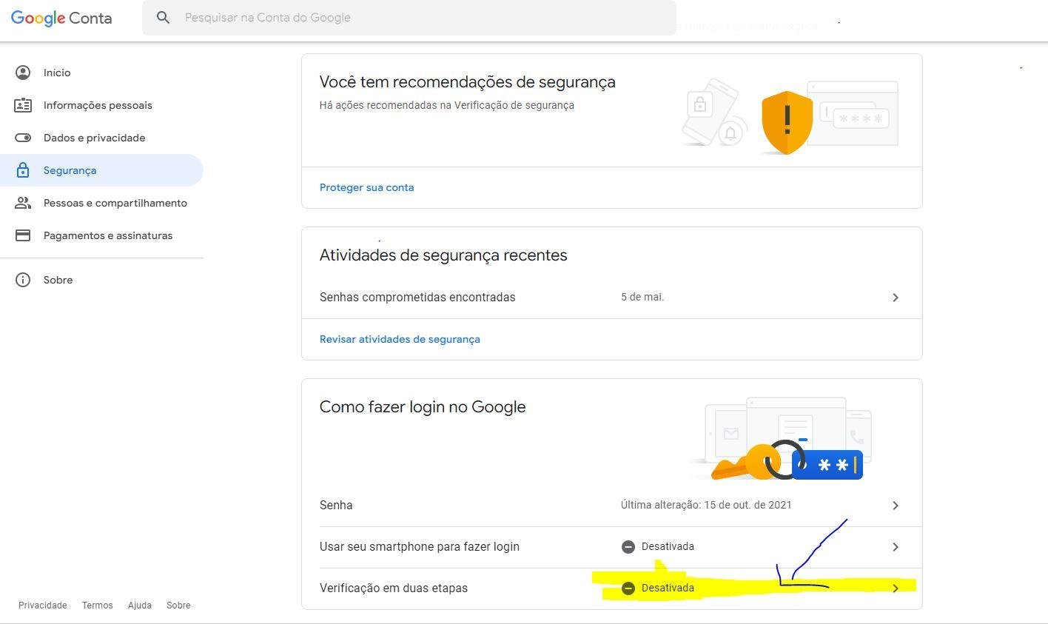
Task: Open the Senha row chevron
Action: coord(896,506)
